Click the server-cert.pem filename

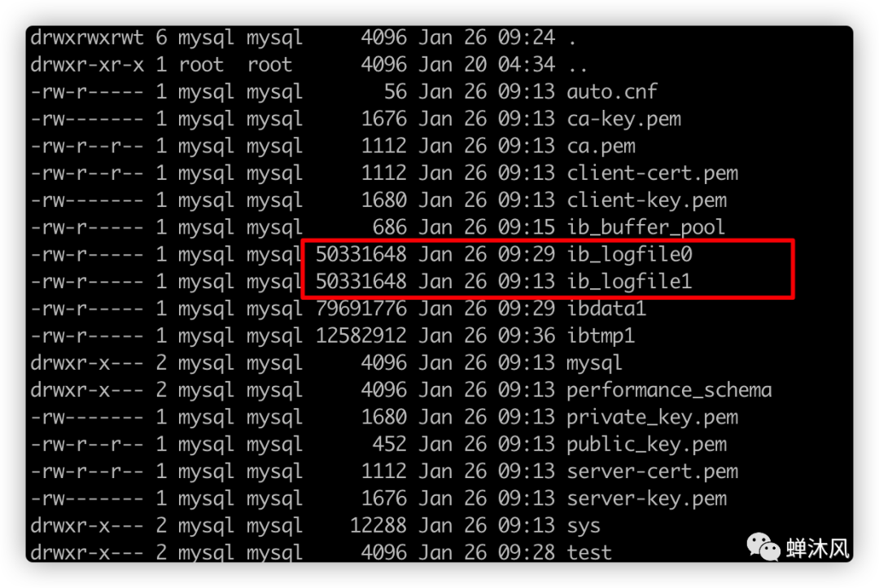click(x=652, y=472)
